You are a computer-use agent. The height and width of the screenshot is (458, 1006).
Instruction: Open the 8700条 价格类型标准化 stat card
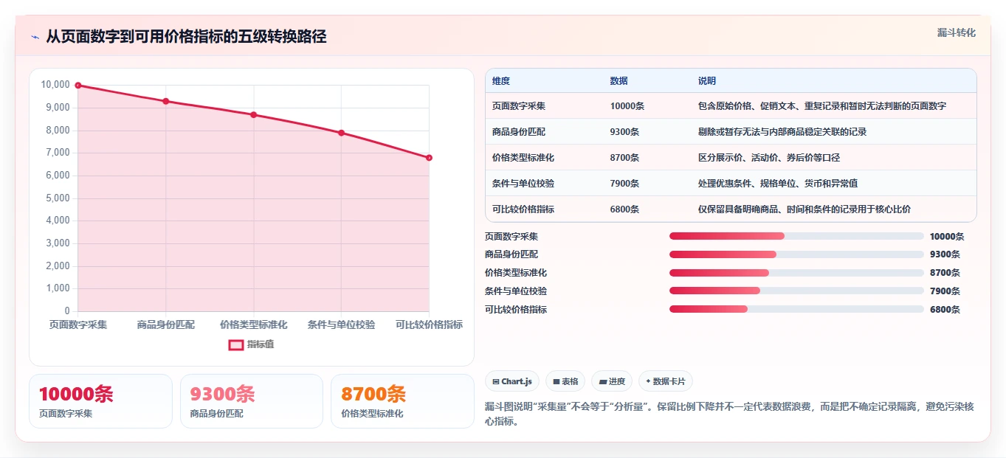click(x=402, y=401)
